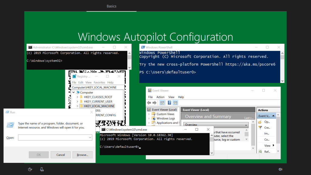Open the Edit menu in Registry Editor
311x175 pixels.
81,83
